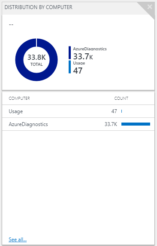
Task: Click the dark blue AzureDiagnostics legend swatch
Action: pos(69,53)
